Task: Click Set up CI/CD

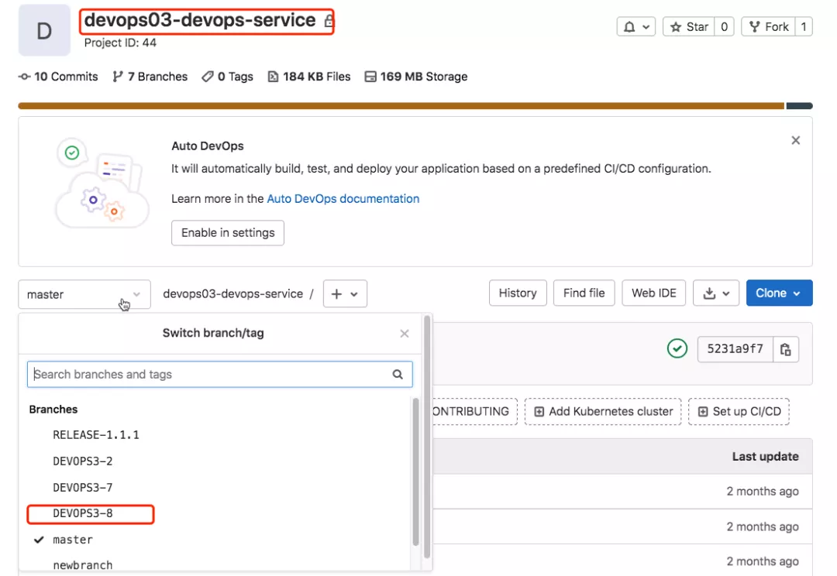Action: 739,412
